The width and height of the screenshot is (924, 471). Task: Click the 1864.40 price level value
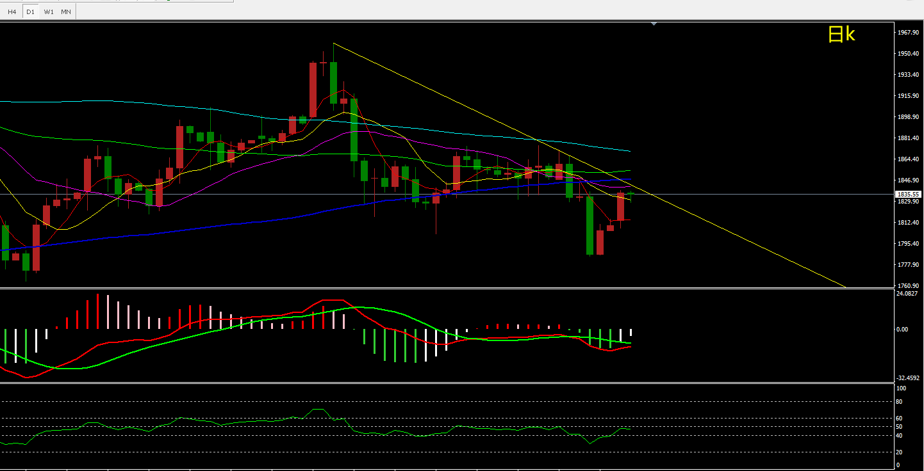pyautogui.click(x=909, y=159)
